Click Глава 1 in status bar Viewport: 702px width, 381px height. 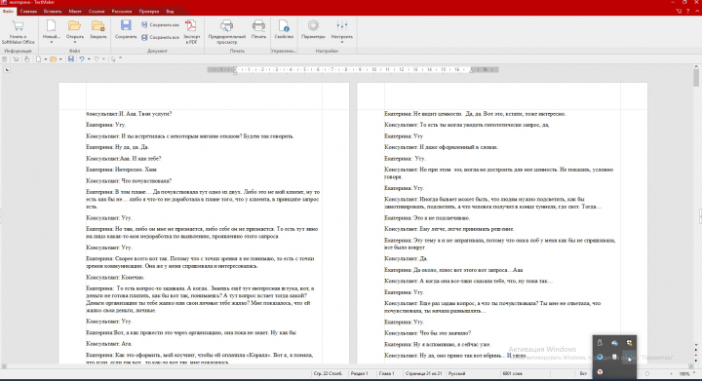386,373
